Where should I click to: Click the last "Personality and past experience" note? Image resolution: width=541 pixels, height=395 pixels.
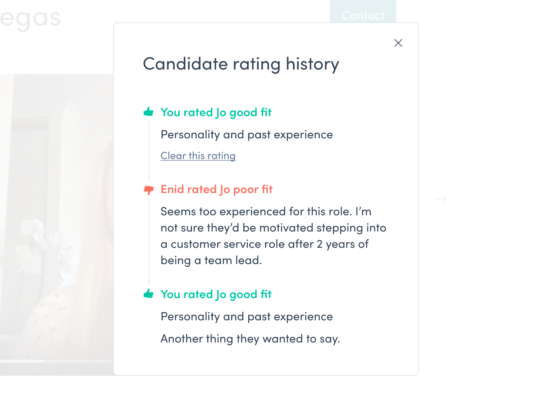[x=247, y=317]
